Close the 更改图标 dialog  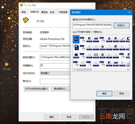tap(130, 12)
